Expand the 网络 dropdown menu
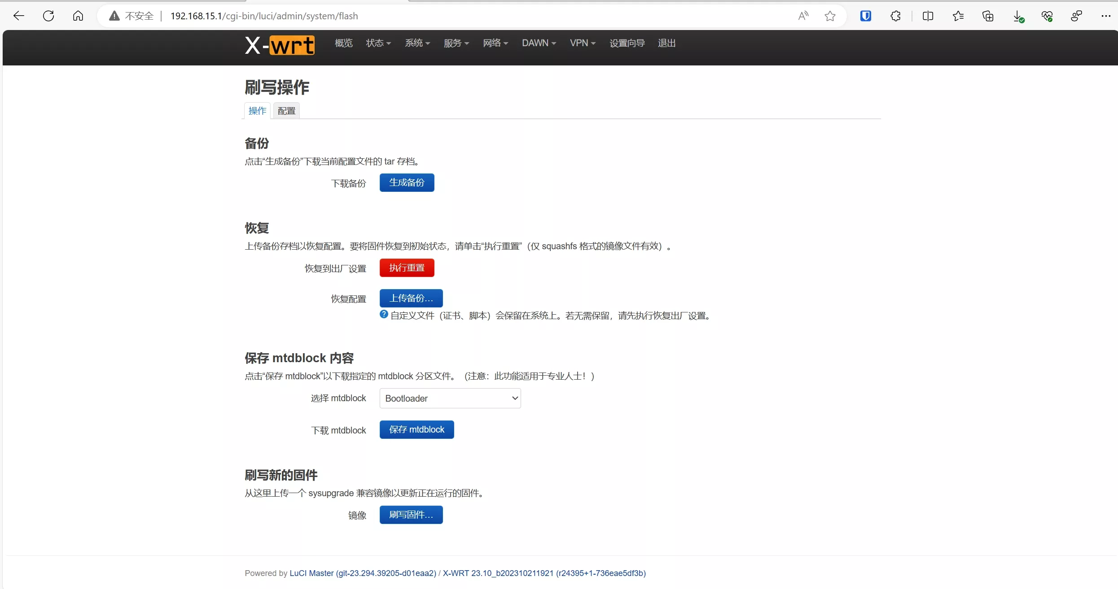Screen dimensions: 1118x589 pos(495,43)
